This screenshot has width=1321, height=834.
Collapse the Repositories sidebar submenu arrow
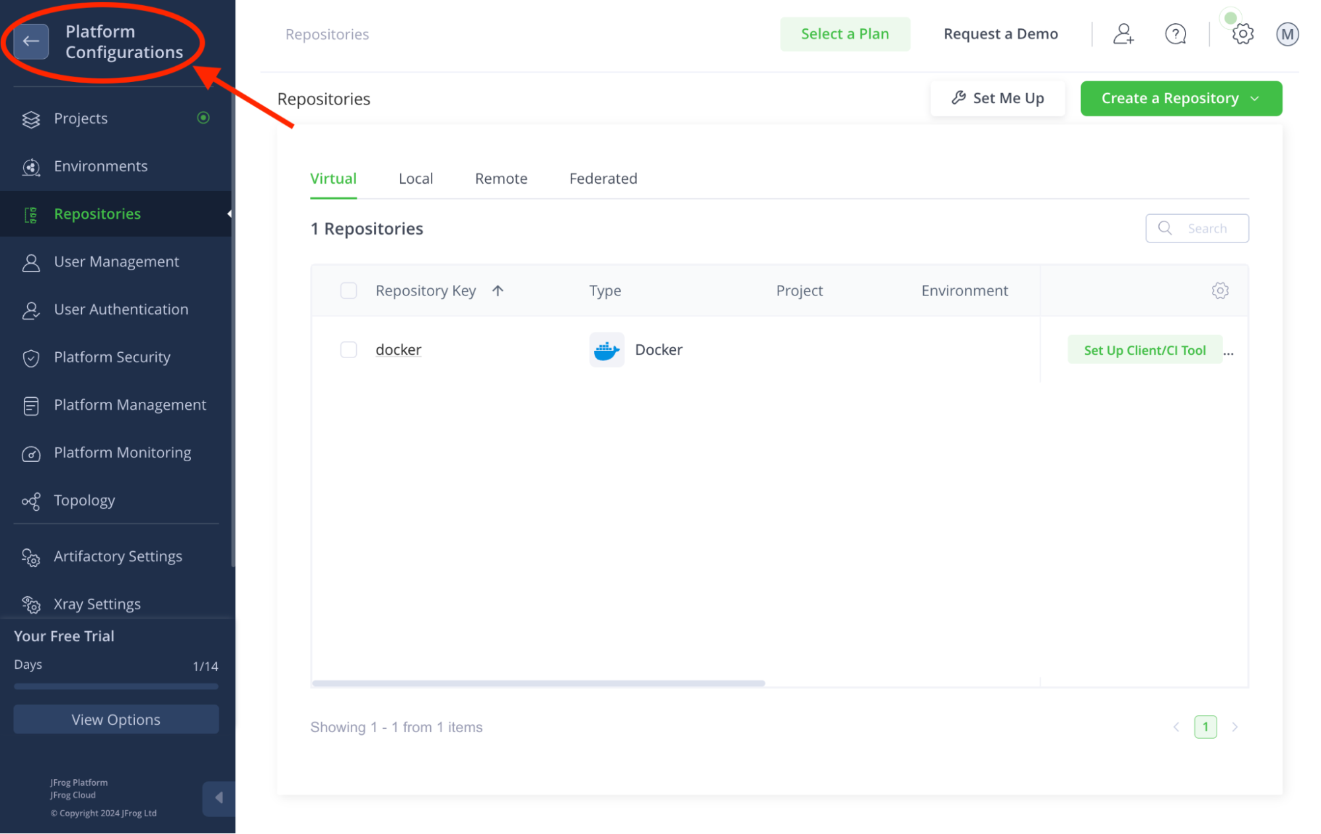coord(229,213)
